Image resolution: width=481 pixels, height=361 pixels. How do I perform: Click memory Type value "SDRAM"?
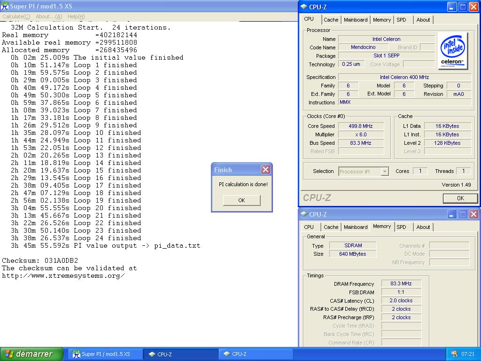(x=353, y=245)
